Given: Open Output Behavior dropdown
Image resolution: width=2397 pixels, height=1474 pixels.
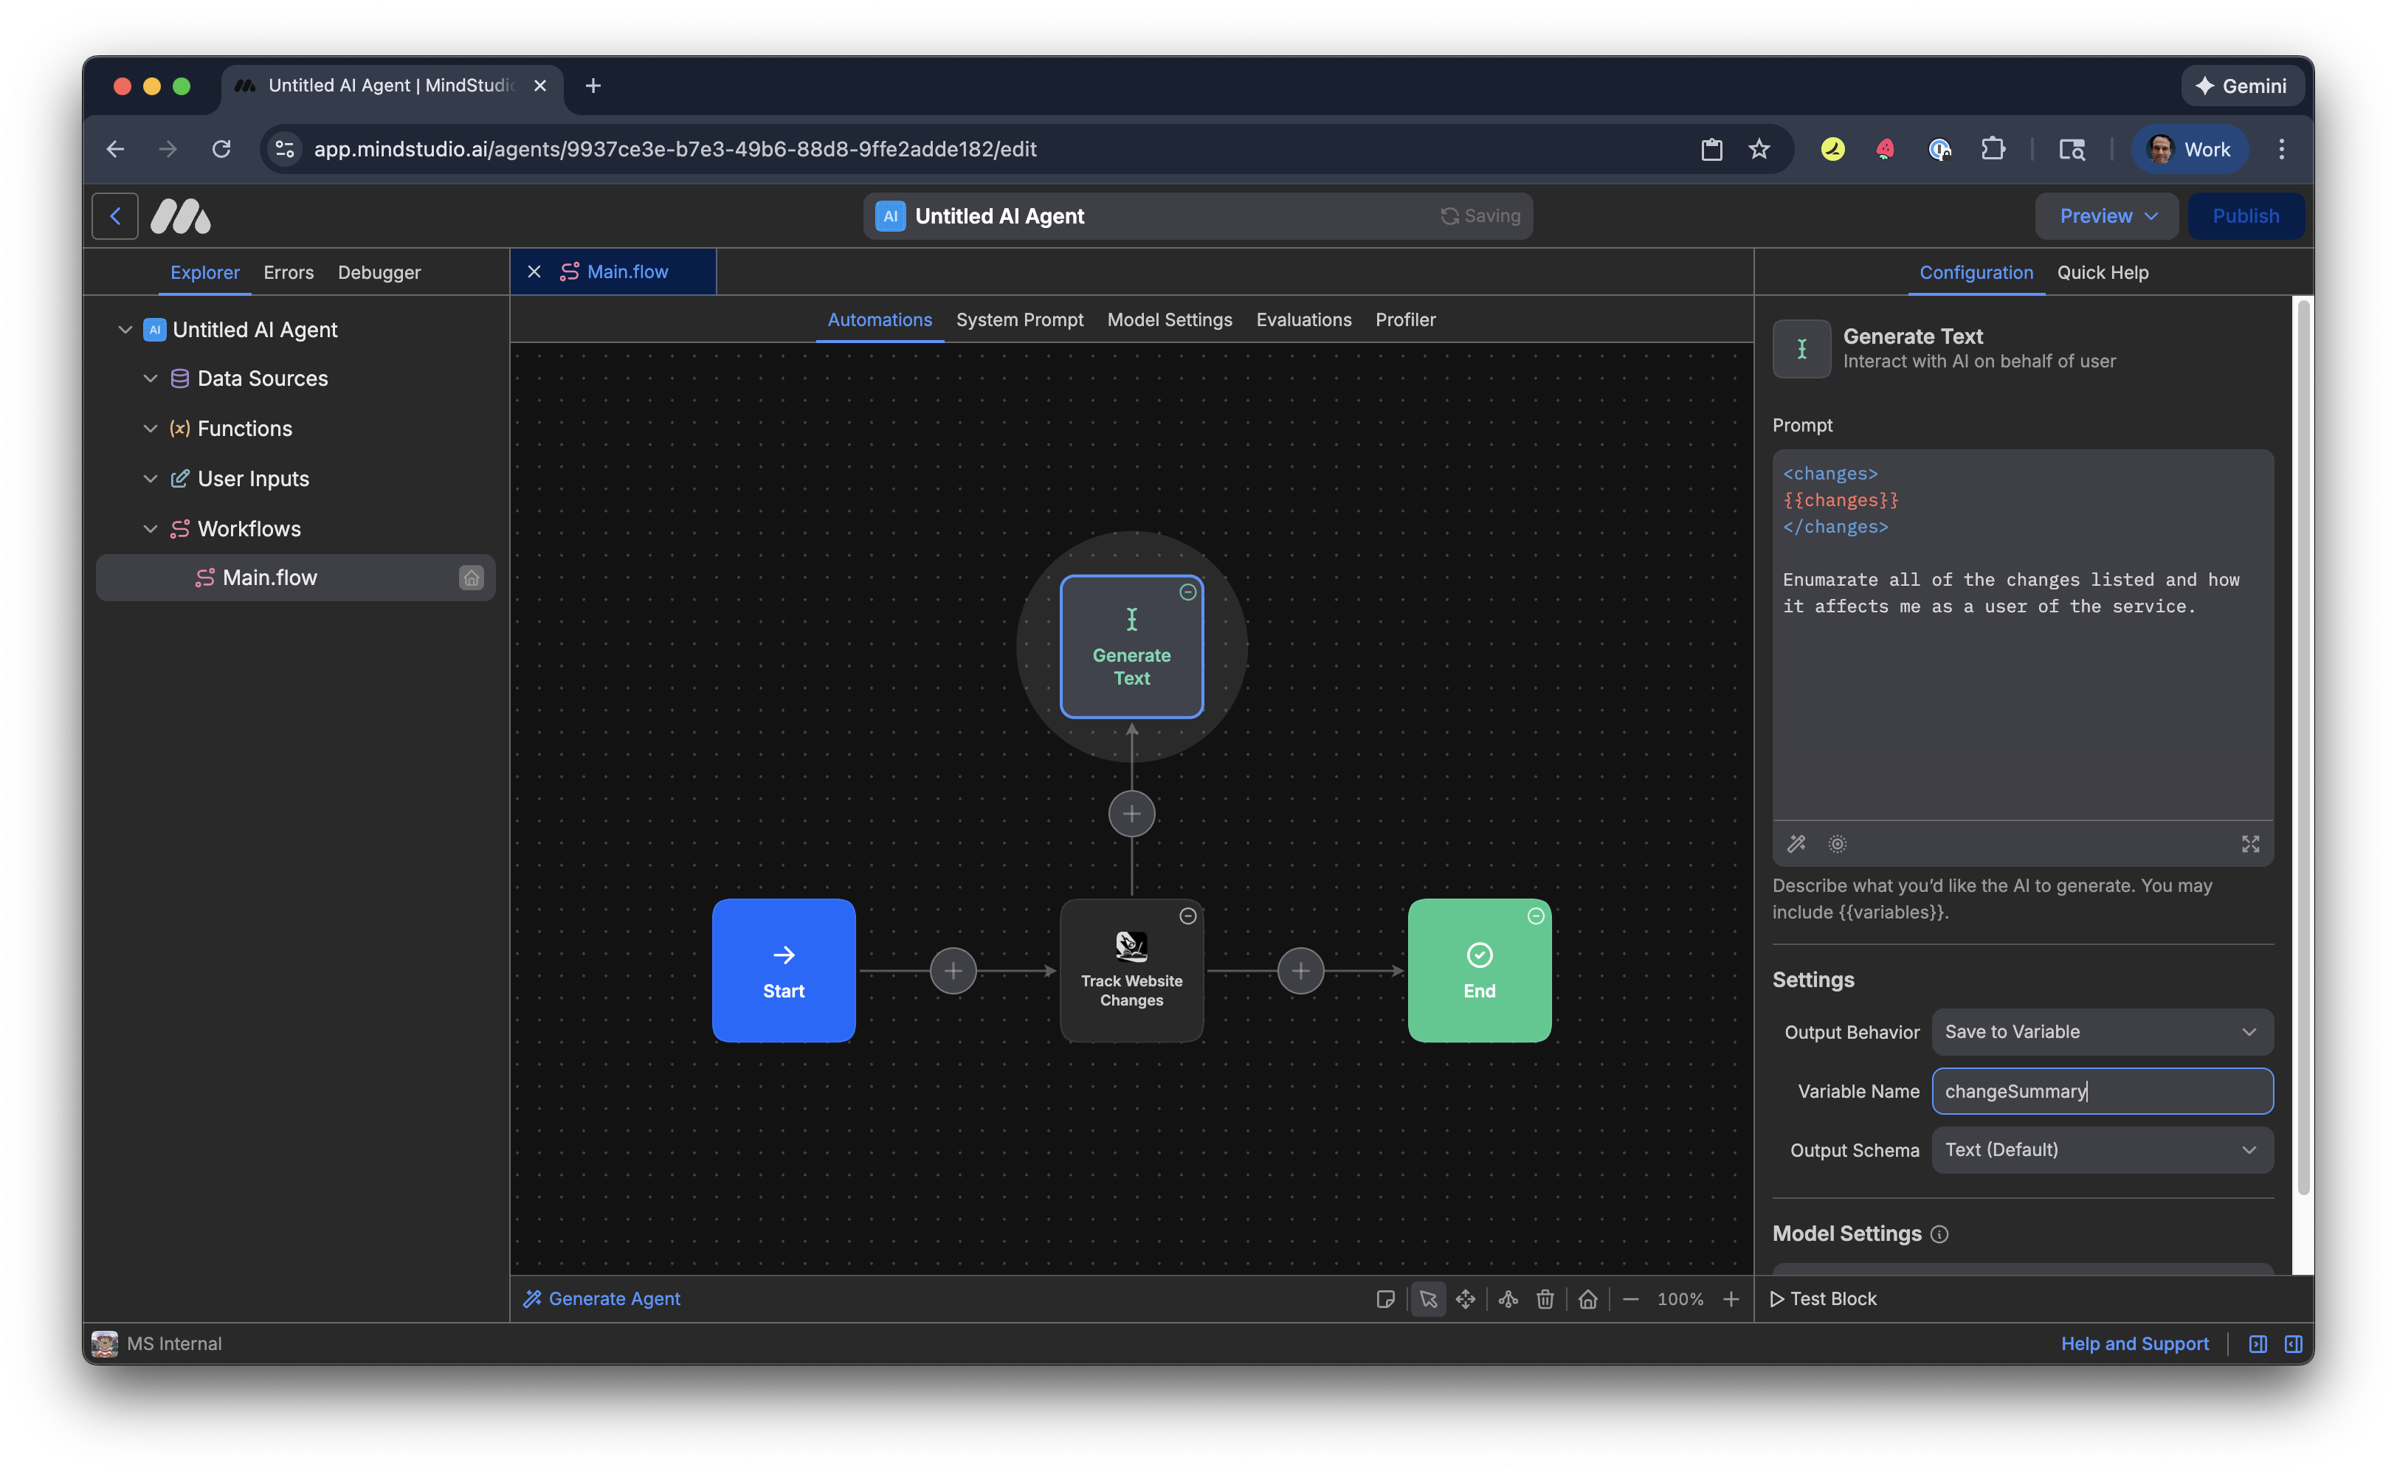Looking at the screenshot, I should [x=2102, y=1031].
